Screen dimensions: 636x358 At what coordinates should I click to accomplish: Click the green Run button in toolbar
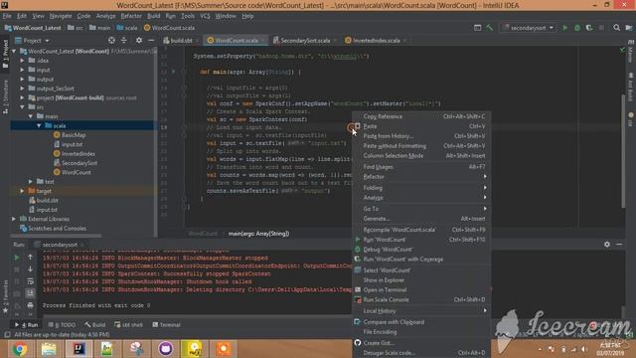point(565,28)
